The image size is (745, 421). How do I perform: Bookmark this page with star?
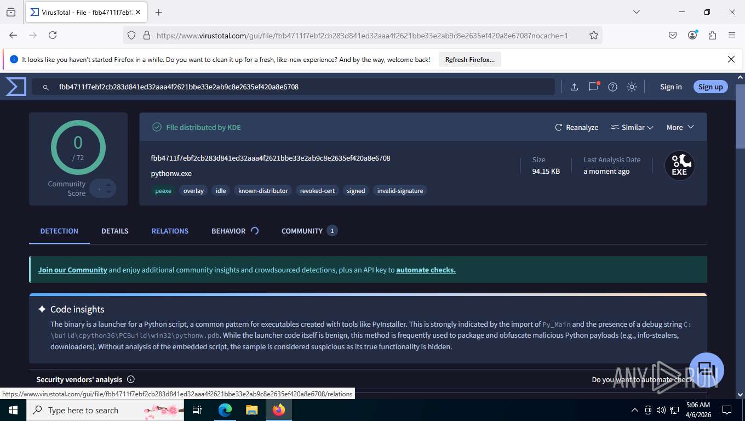[594, 35]
